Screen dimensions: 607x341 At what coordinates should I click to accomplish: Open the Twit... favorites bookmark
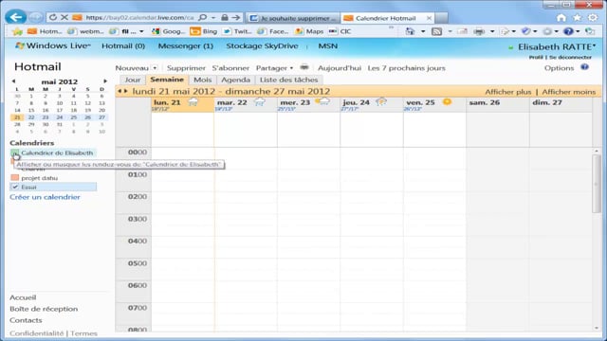(x=238, y=31)
